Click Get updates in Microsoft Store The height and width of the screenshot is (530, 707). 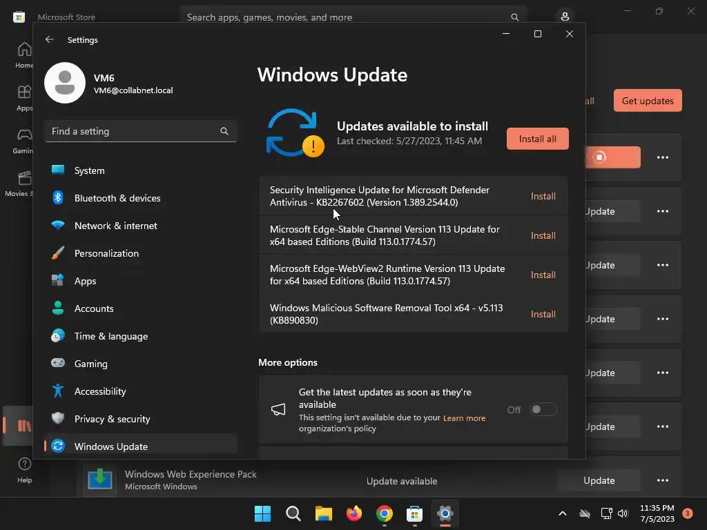648,101
